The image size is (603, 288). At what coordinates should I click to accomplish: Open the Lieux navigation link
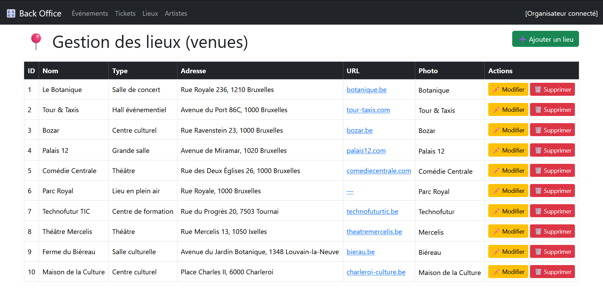tap(150, 13)
